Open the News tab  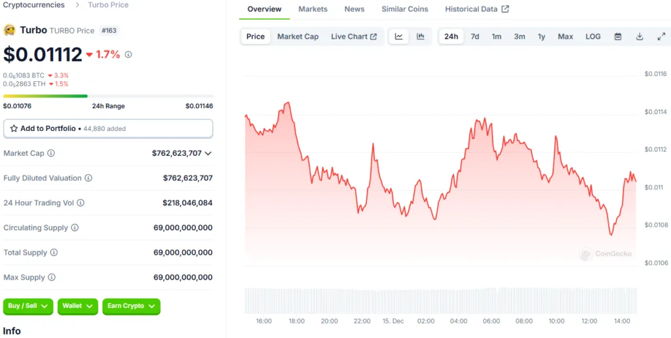point(355,9)
